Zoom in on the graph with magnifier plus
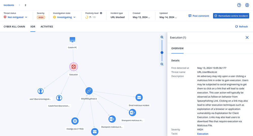The width and height of the screenshot is (253, 136). (162, 37)
